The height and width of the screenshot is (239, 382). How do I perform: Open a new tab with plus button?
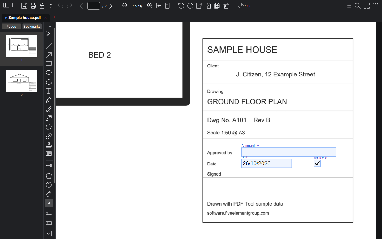pos(54,17)
